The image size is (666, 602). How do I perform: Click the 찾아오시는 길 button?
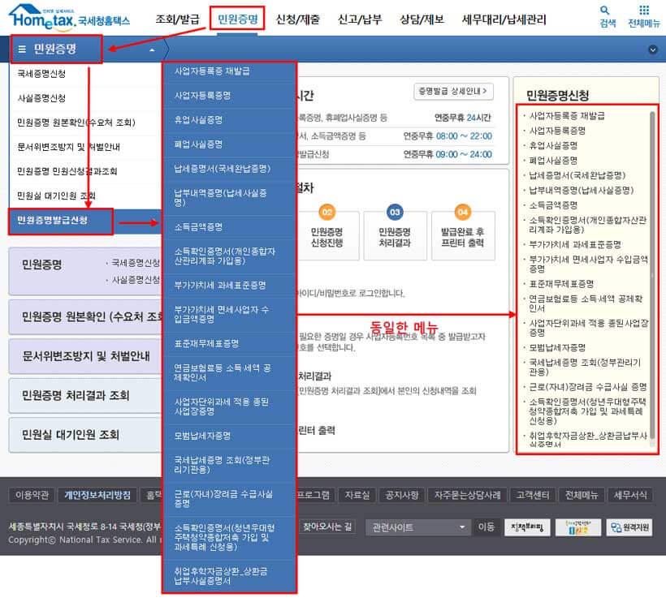(328, 527)
